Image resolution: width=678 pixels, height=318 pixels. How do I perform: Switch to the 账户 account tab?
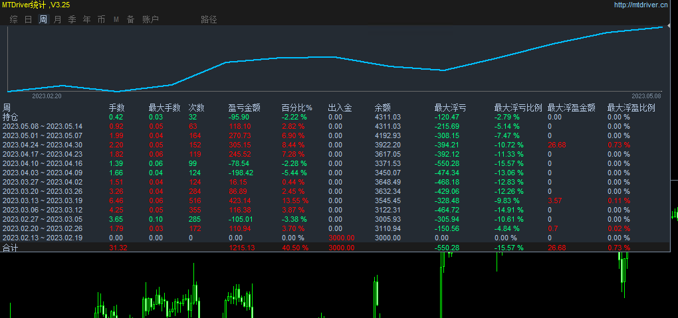point(150,19)
